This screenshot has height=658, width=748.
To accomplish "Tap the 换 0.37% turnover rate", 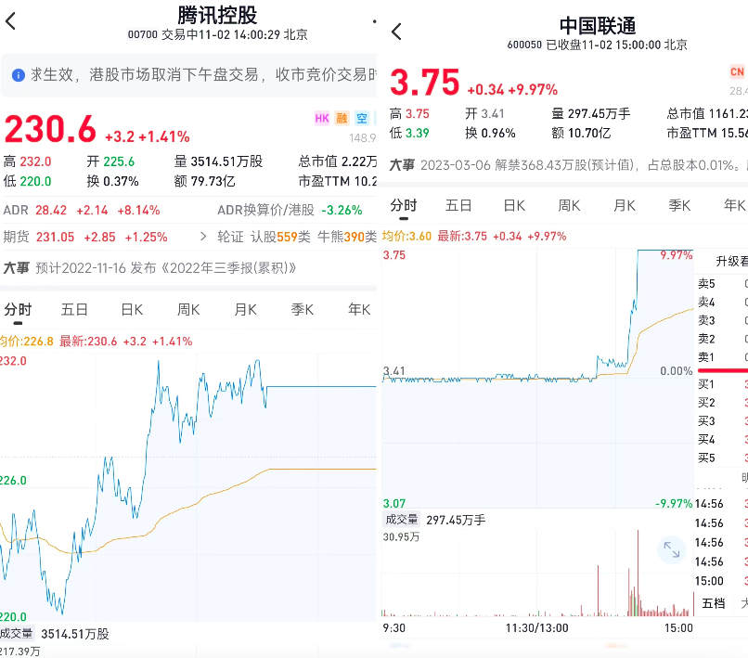I will (x=112, y=181).
